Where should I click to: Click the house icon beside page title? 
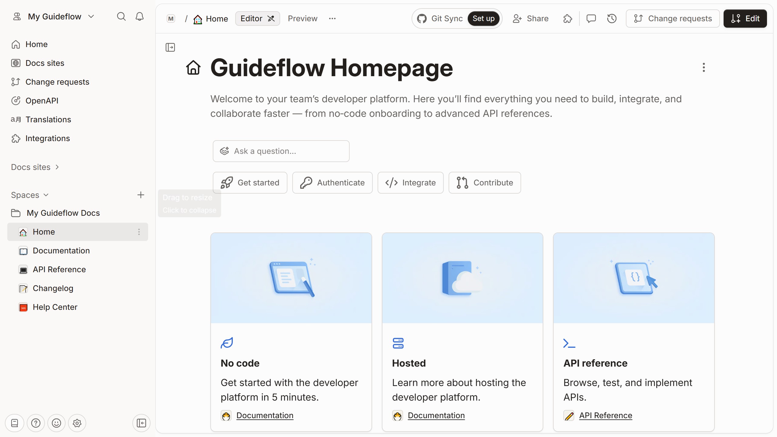point(193,67)
